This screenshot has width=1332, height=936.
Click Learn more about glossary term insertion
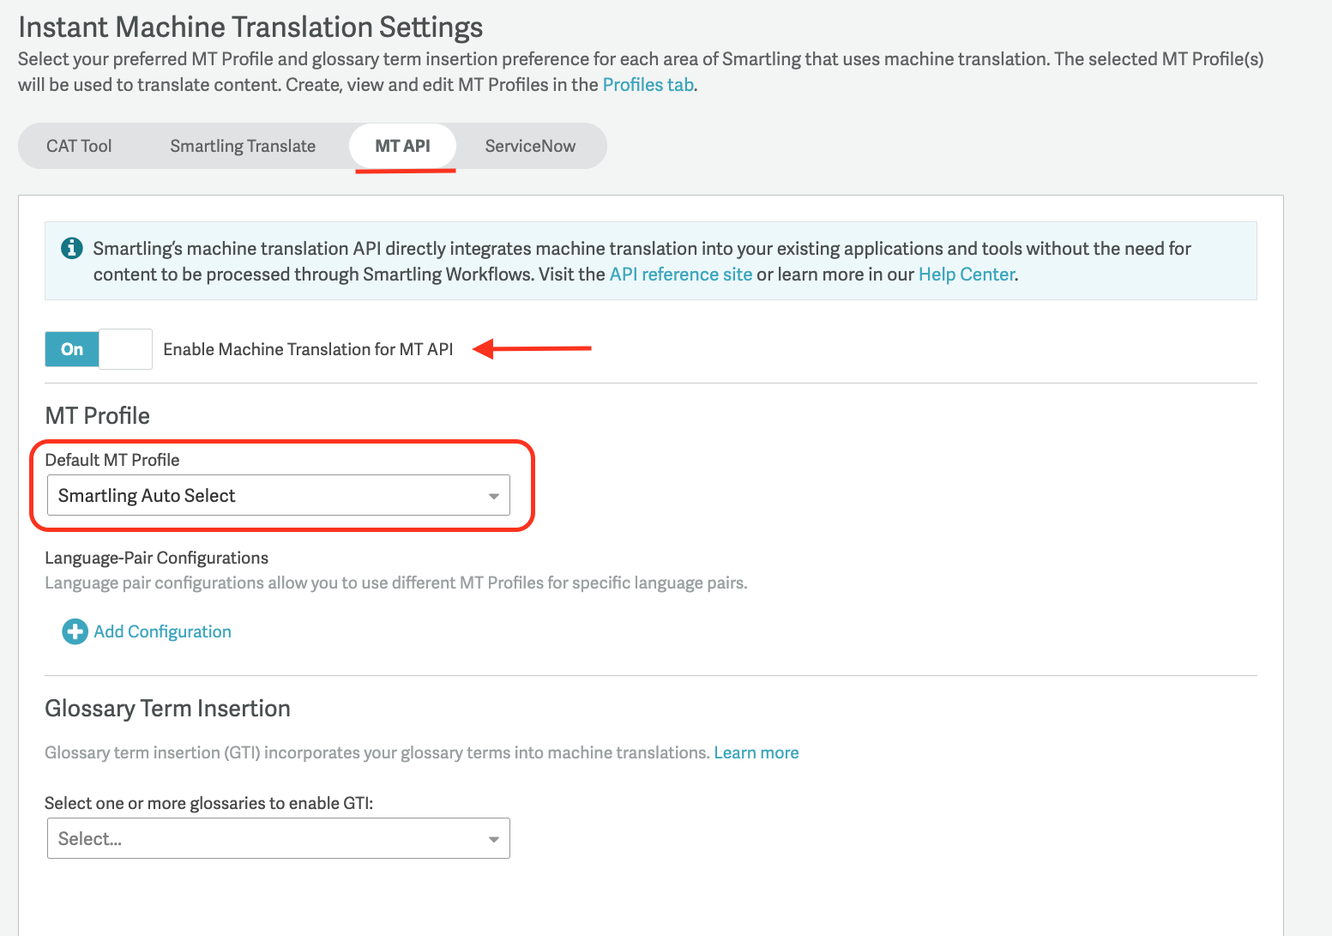[756, 753]
